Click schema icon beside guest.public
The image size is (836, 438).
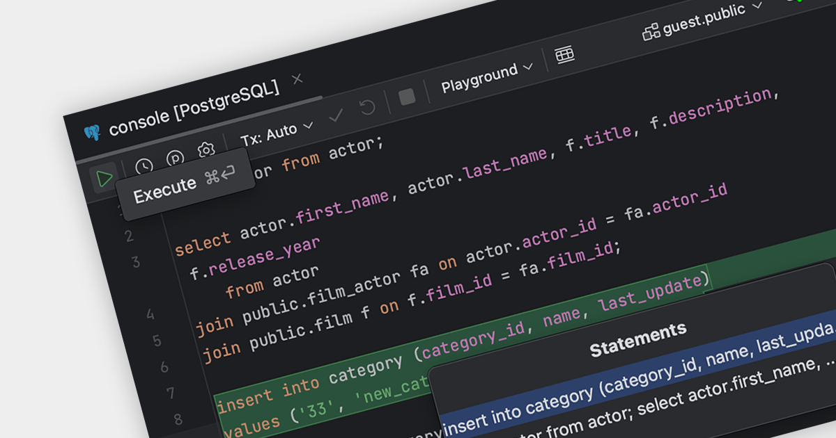click(651, 32)
